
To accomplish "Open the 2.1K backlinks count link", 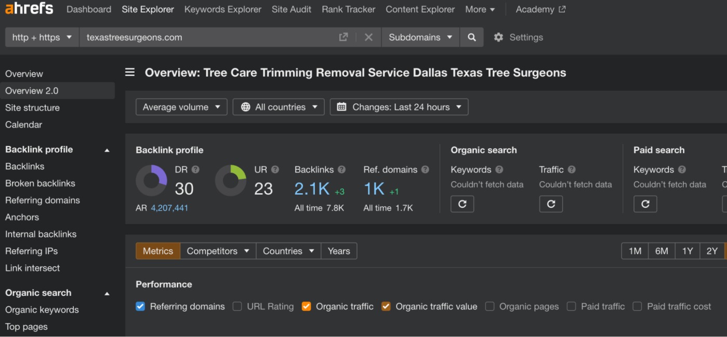I will click(312, 188).
